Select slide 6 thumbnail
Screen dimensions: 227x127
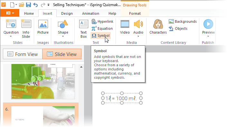[43, 116]
